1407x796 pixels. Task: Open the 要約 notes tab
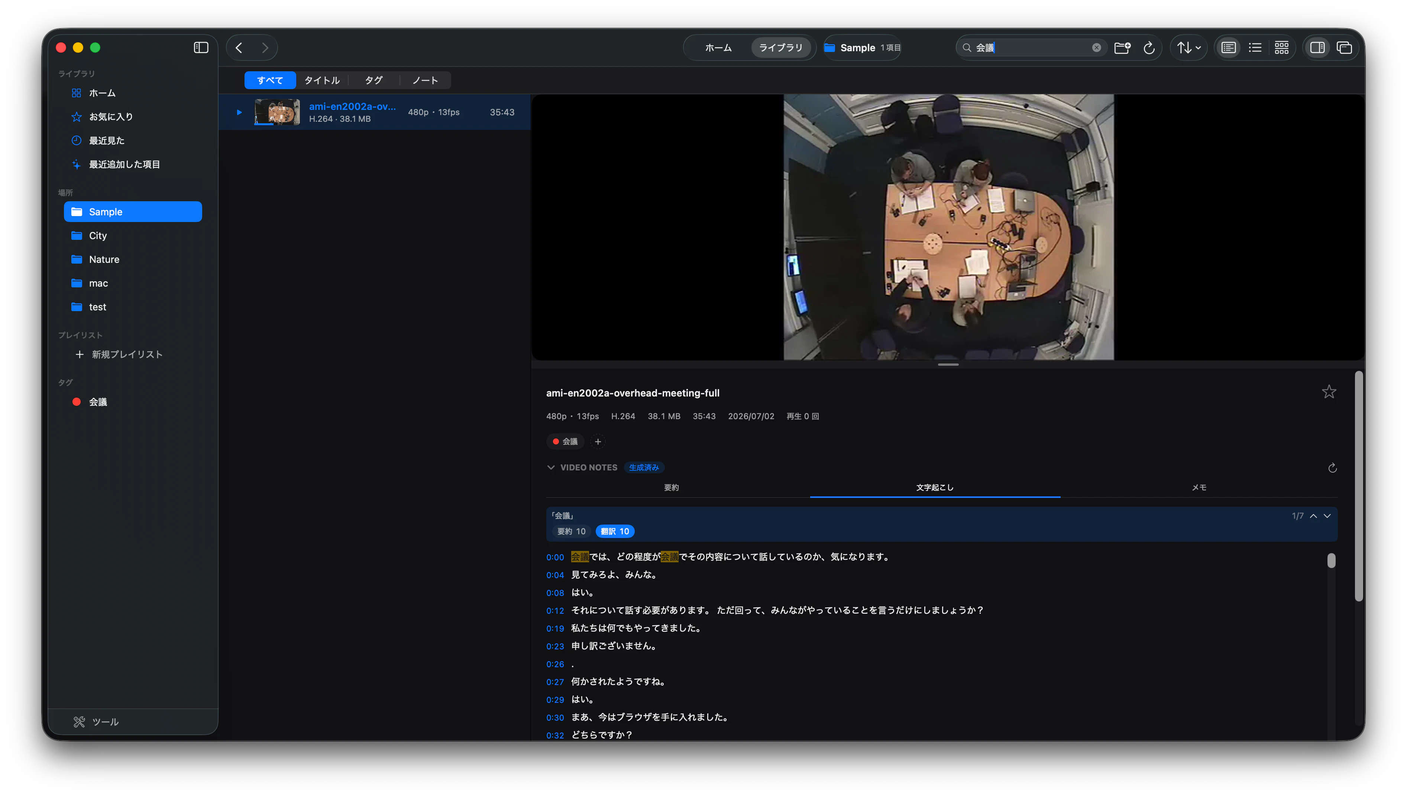tap(671, 487)
